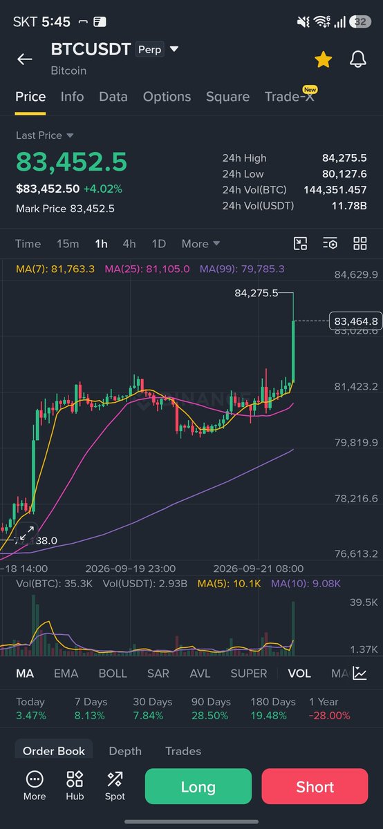Screen dimensions: 383x829
Task: Switch to the Options tab
Action: [167, 97]
